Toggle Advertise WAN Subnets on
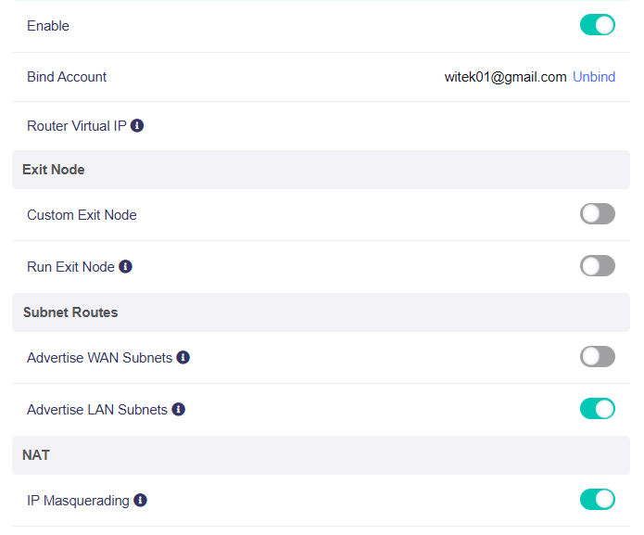The height and width of the screenshot is (535, 644). (597, 357)
